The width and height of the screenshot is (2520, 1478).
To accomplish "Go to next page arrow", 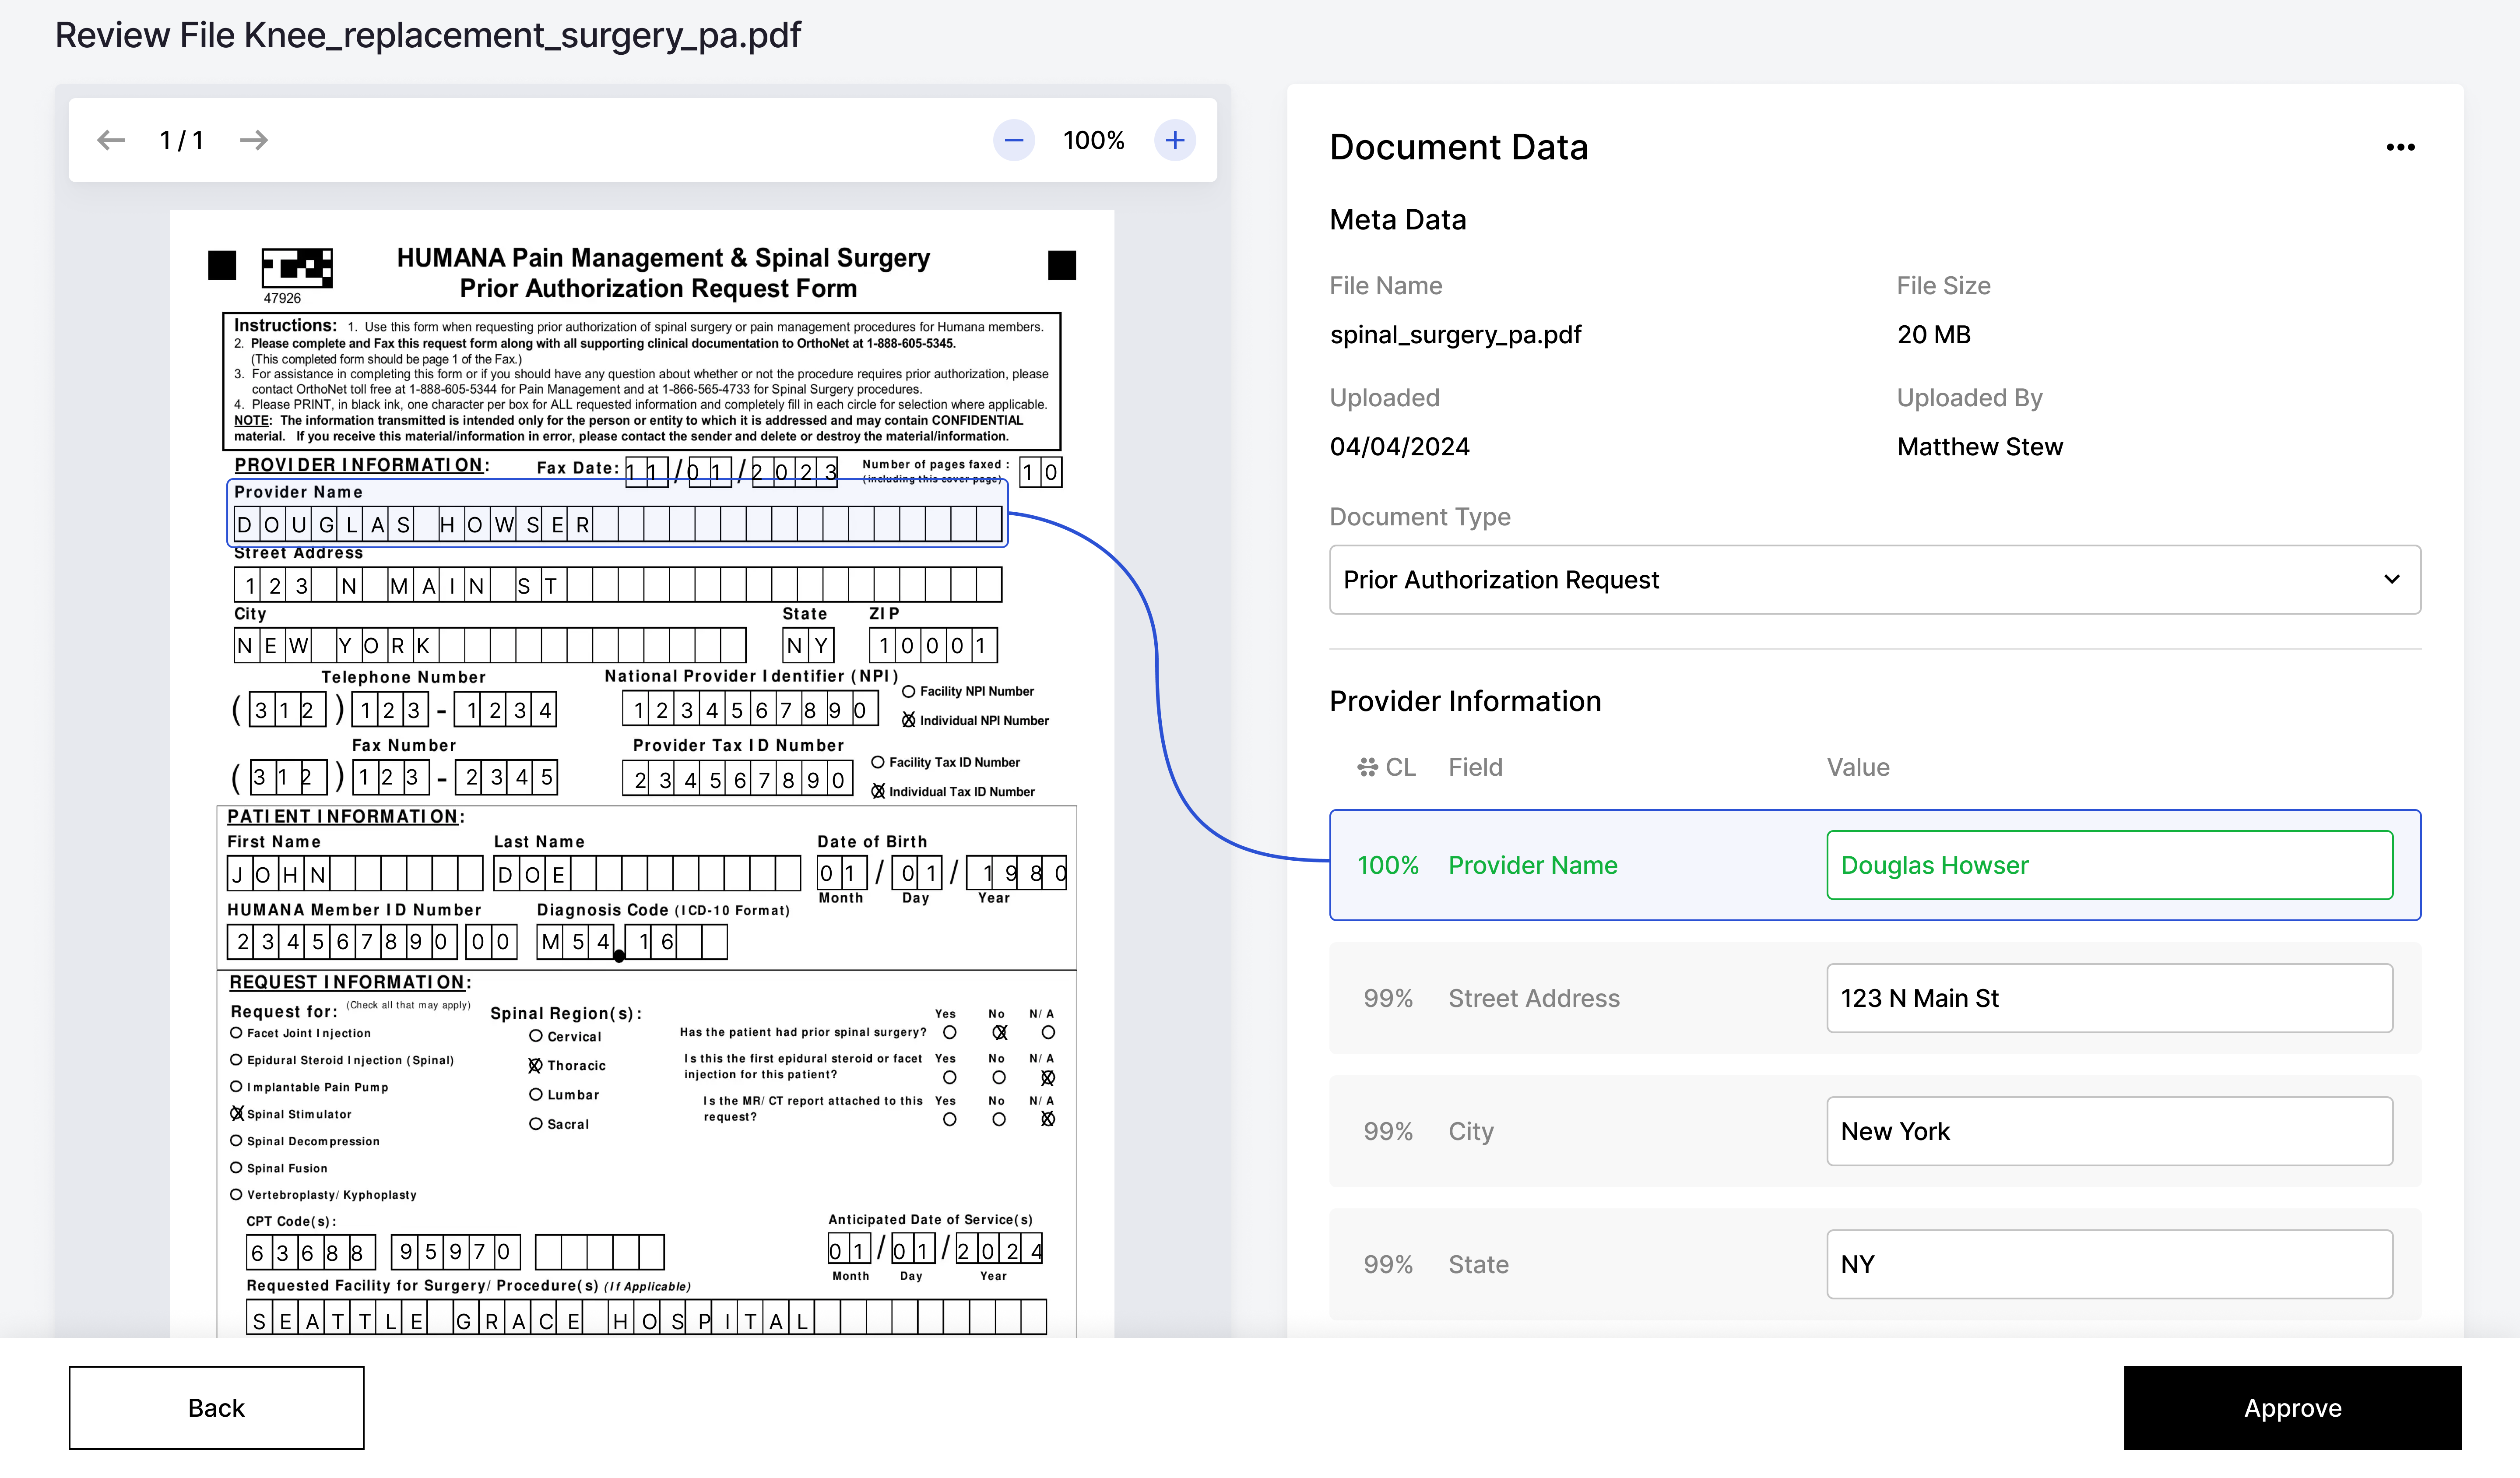I will [x=254, y=140].
